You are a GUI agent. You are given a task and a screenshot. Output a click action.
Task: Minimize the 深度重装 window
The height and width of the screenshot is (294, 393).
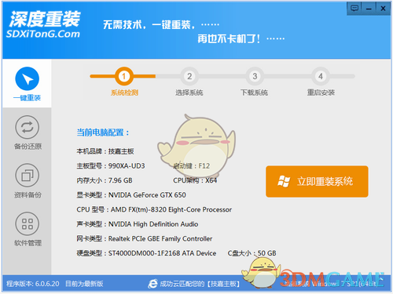369,9
